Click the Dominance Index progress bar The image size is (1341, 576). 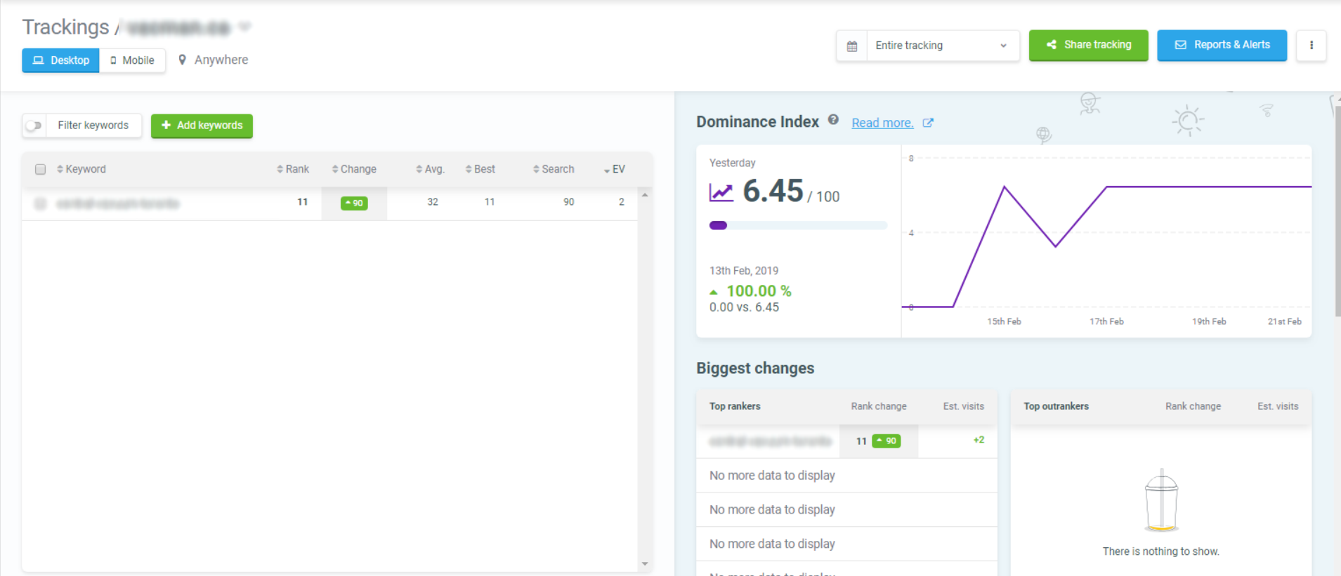click(798, 225)
